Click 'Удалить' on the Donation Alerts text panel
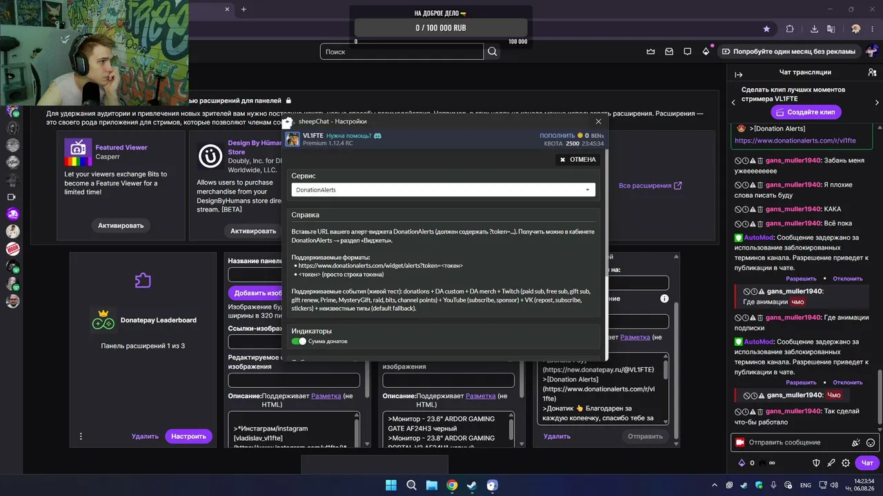This screenshot has height=496, width=883. tap(557, 436)
